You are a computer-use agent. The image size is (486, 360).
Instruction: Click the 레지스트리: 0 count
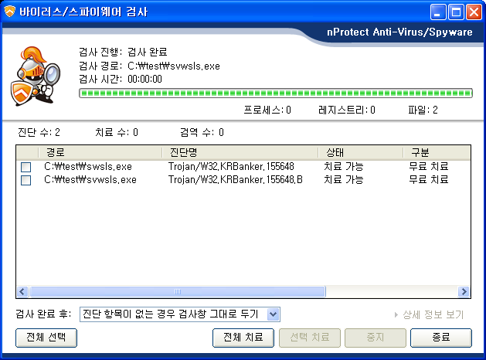click(347, 110)
